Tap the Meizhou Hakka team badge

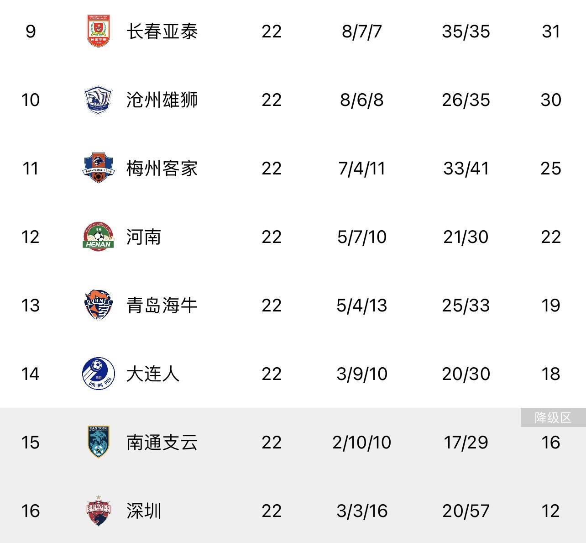pos(98,168)
